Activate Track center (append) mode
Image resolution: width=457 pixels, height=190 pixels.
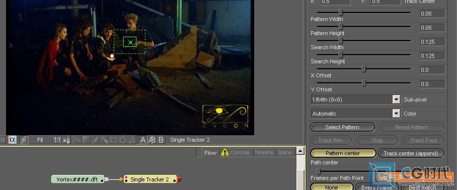click(x=411, y=153)
